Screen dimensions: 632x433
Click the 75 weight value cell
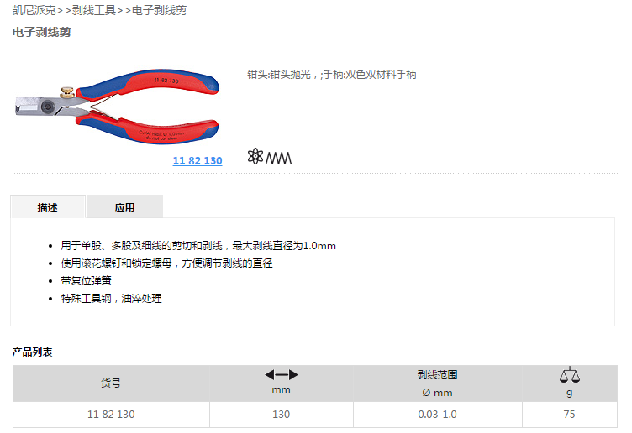point(570,414)
